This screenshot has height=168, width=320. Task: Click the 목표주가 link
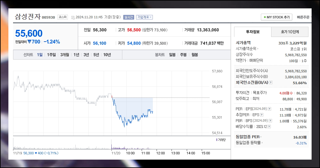[x=260, y=93]
